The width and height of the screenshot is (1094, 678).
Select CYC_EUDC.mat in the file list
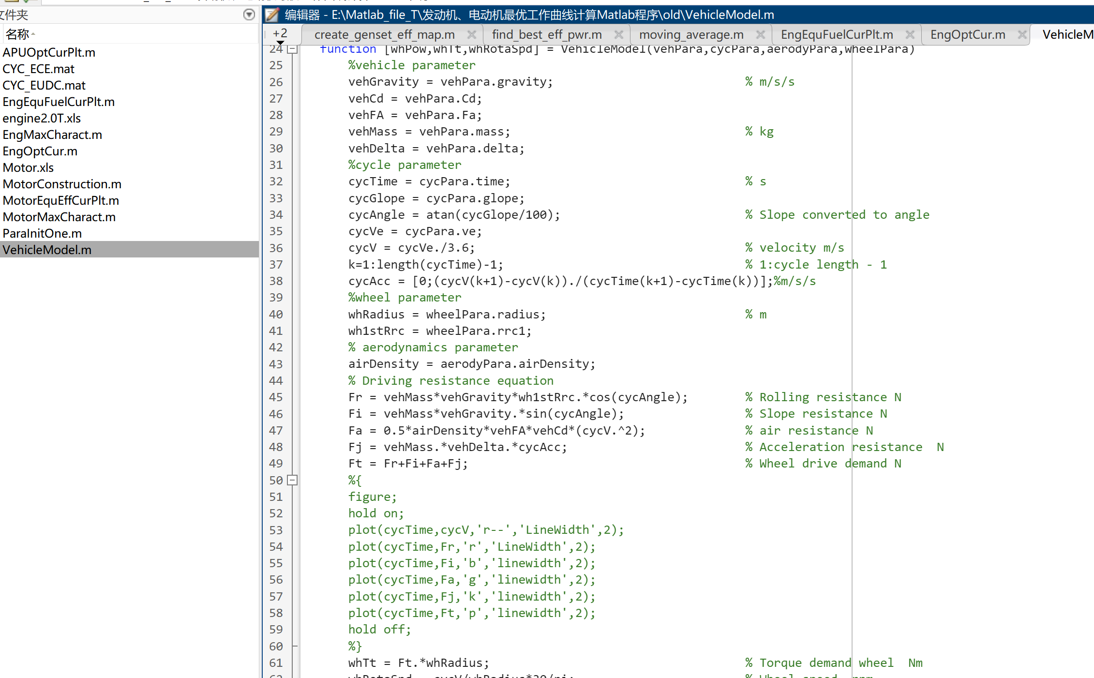point(44,85)
